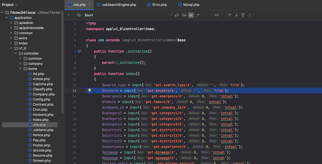Viewport: 322px width, 164px height.
Task: Collapse the home folder
Action: (x=20, y=69)
